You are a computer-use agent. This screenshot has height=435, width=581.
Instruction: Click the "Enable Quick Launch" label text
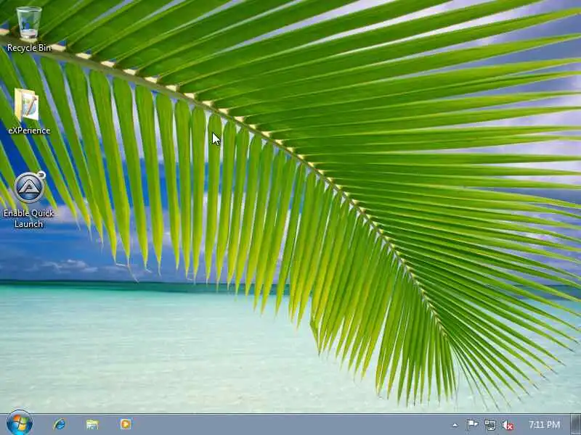pyautogui.click(x=29, y=218)
